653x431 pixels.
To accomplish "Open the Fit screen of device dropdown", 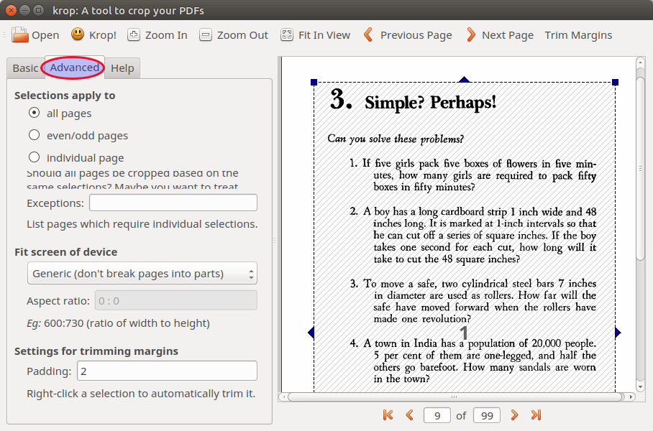I will [142, 273].
